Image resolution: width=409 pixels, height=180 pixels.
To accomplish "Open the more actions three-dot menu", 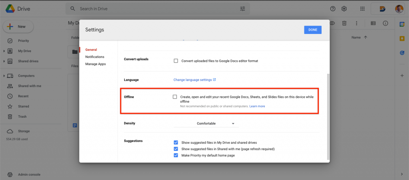I will 356,23.
